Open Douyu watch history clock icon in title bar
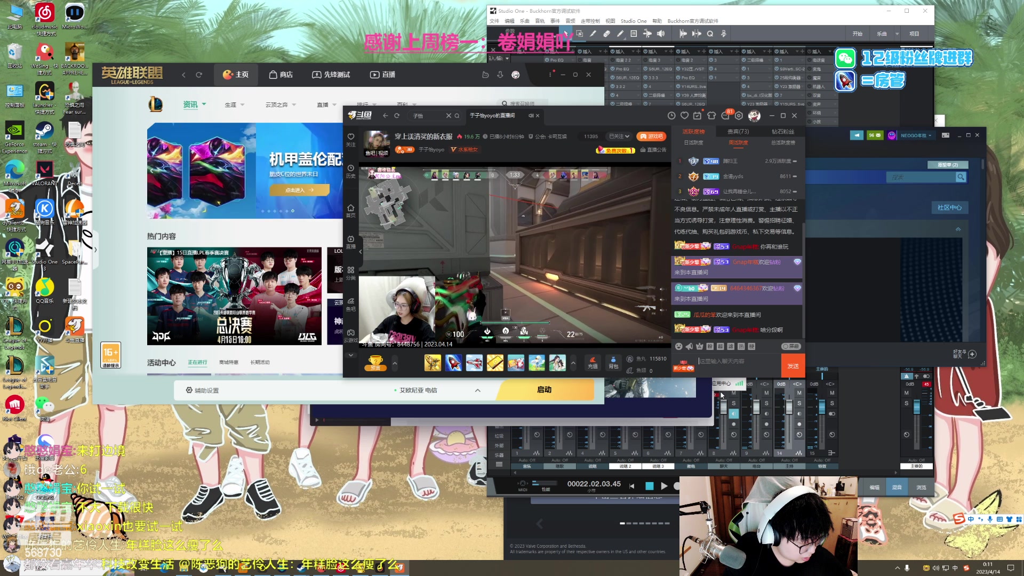The image size is (1024, 576). tap(671, 116)
